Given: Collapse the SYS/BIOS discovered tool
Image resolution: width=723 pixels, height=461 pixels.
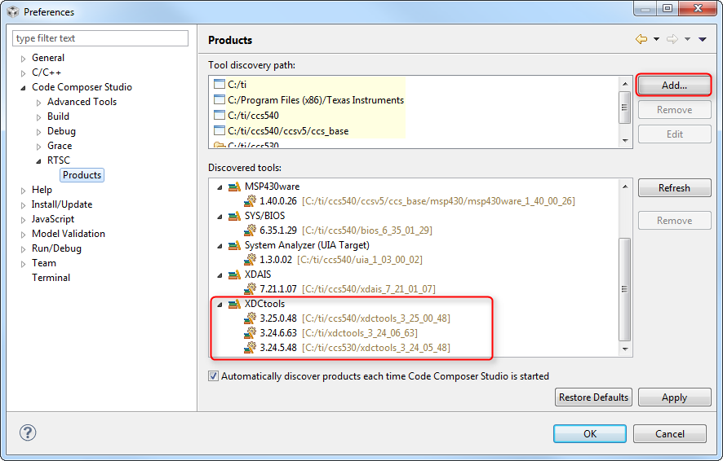Looking at the screenshot, I should pyautogui.click(x=220, y=217).
